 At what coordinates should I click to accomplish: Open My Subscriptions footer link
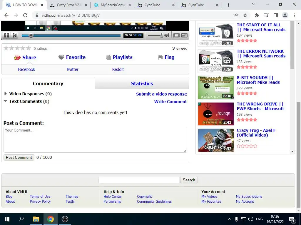(249, 197)
